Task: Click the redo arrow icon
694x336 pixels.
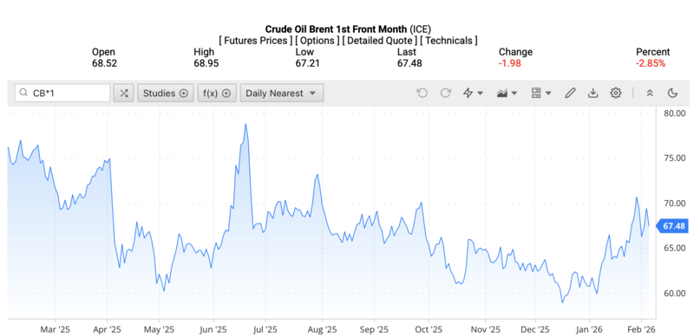Action: click(445, 93)
